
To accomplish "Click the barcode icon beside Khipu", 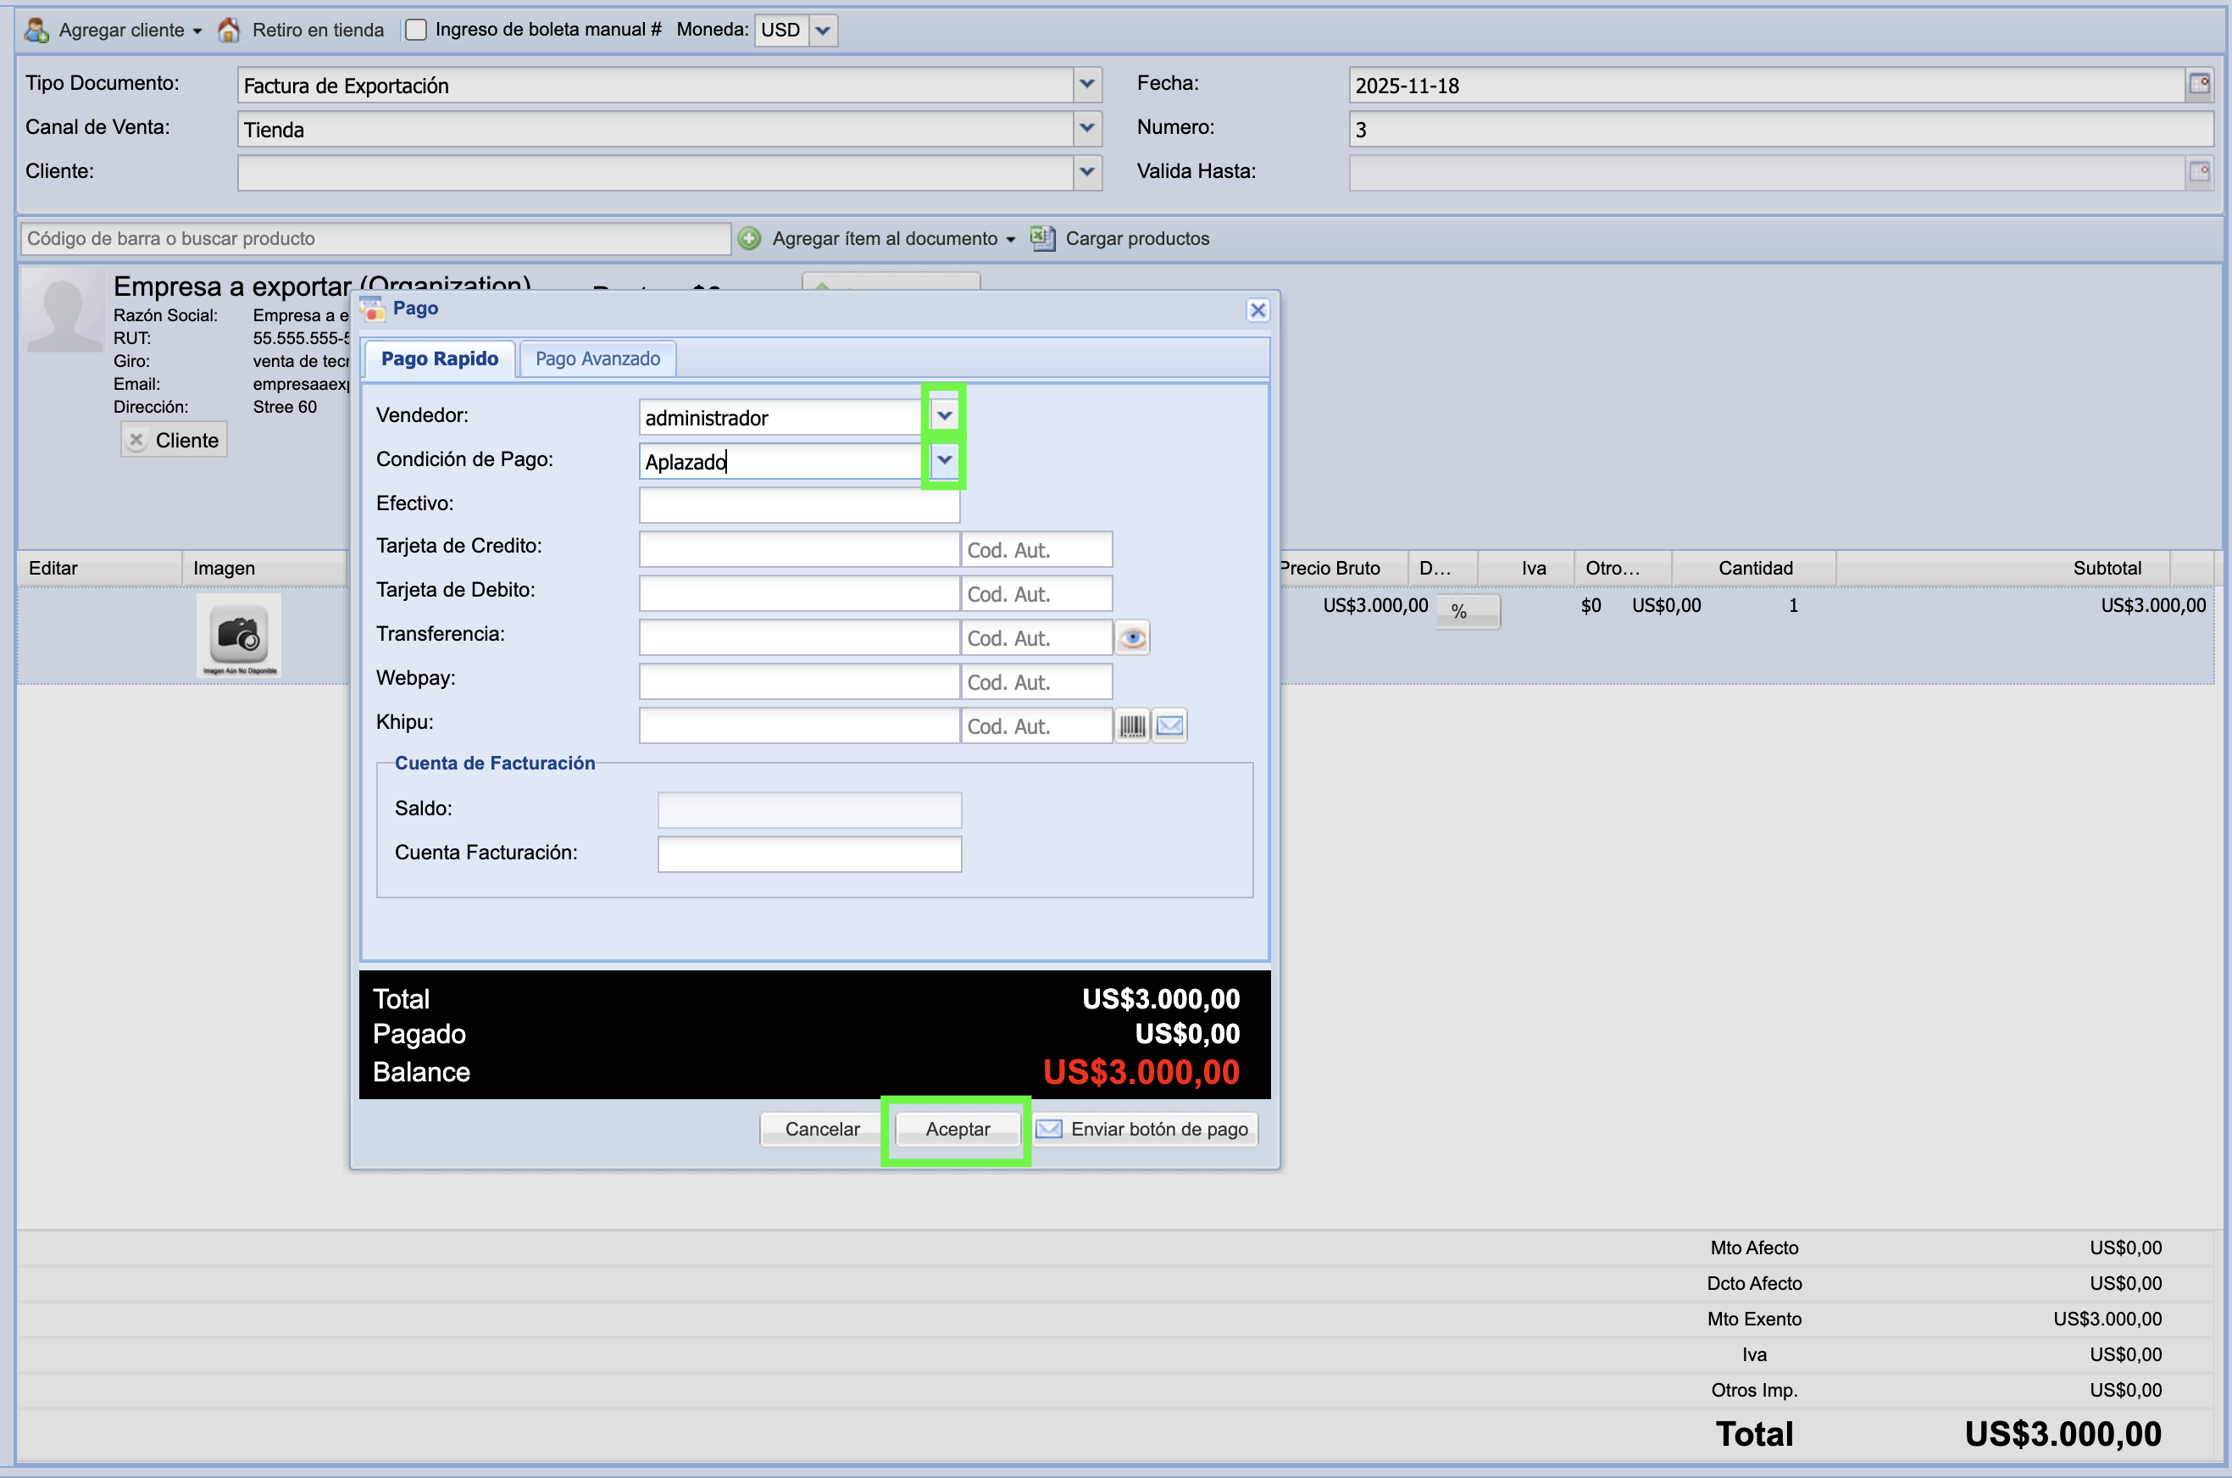I will tap(1132, 725).
